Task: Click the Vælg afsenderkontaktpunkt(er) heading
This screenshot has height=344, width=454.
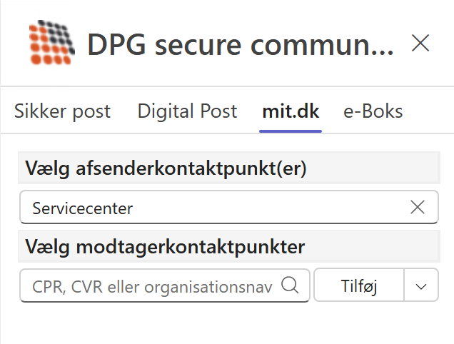Action: [x=166, y=168]
